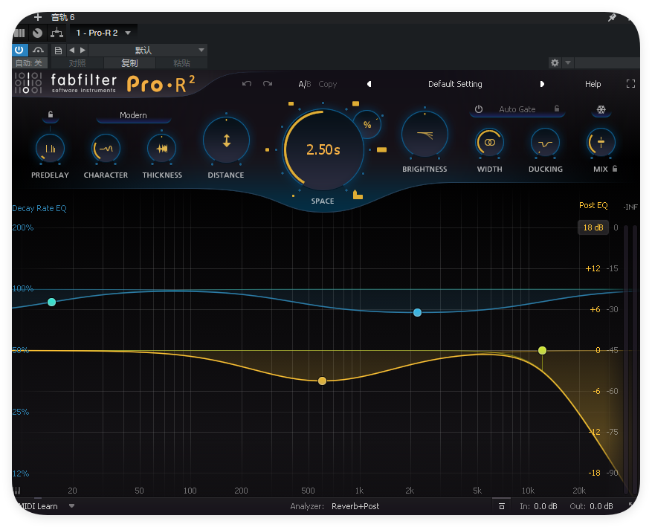Open the routing icon in header
Viewport: 652px width, 527px height.
coord(57,33)
